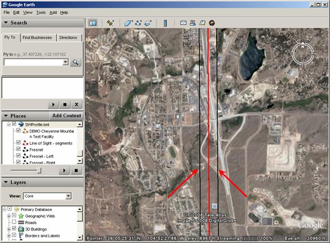Add a polygon using the toolbar icon
This screenshot has height=243, width=330.
128,23
